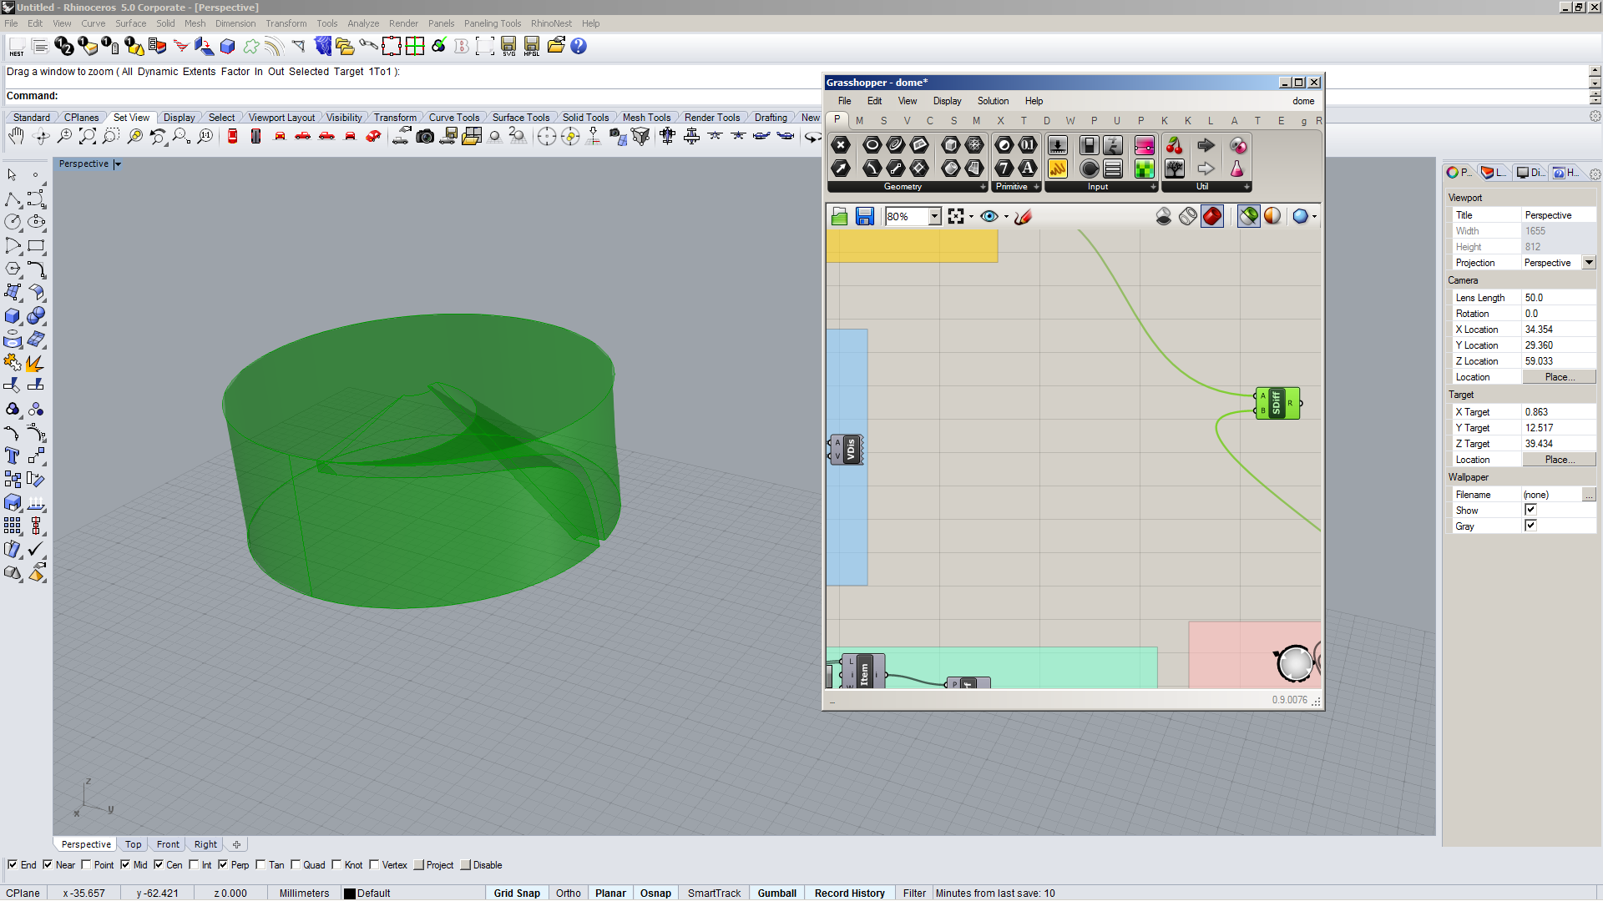Toggle Gumball in status bar
This screenshot has width=1603, height=901.
[777, 893]
